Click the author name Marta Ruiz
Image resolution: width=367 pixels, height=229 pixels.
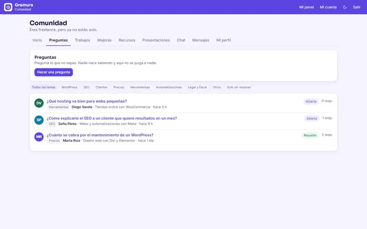click(x=71, y=141)
